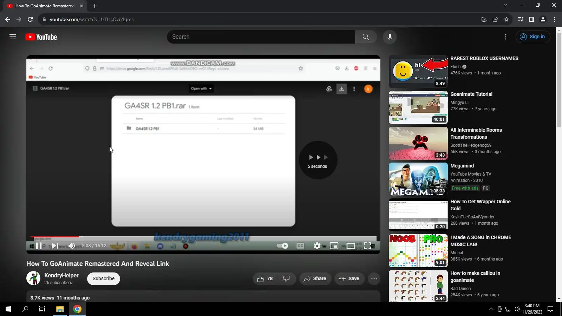Screen dimensions: 562x316
Task: Subscribe to KendryHelper channel
Action: [104, 279]
